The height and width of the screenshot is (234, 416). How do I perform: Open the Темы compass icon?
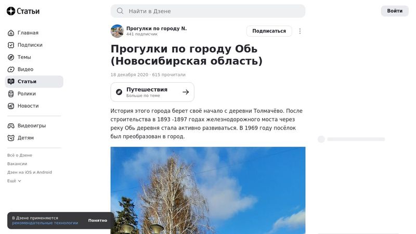pyautogui.click(x=11, y=57)
